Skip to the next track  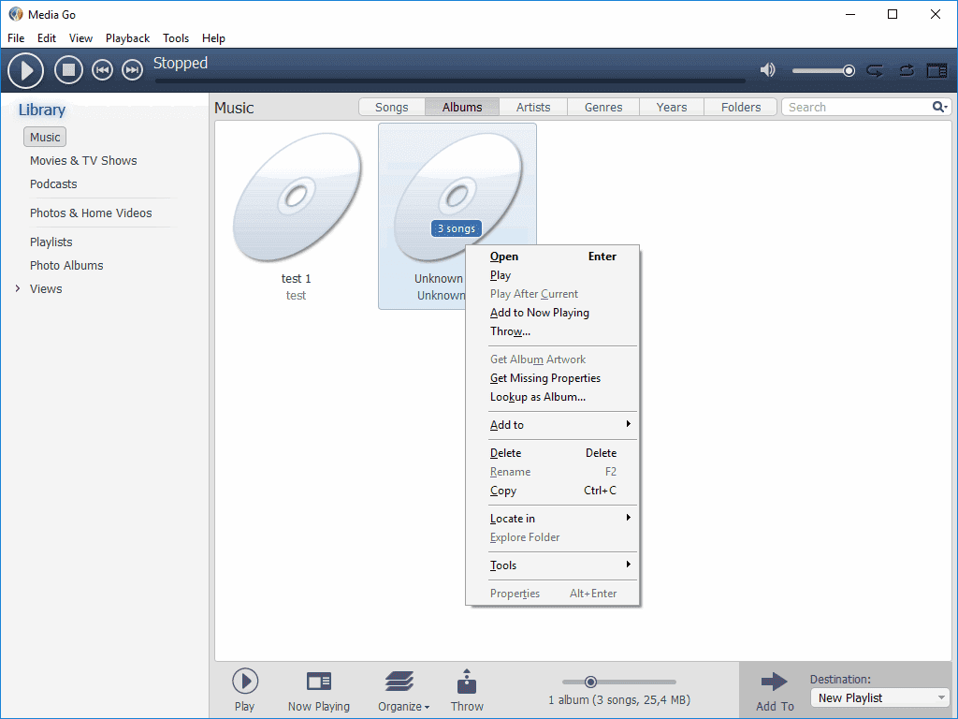click(132, 70)
